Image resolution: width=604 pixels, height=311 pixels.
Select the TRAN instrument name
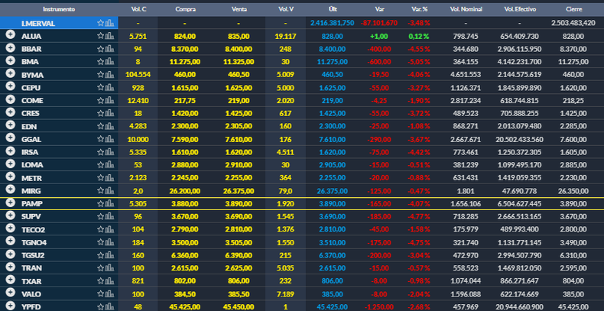[x=32, y=268]
